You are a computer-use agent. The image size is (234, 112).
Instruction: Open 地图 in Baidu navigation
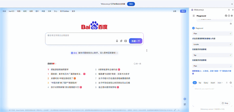click(x=19, y=11)
